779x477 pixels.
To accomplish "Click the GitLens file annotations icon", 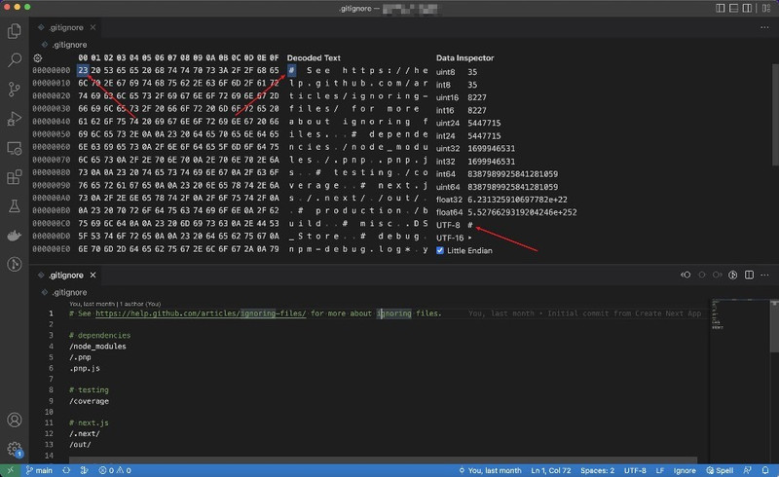I will [x=733, y=275].
